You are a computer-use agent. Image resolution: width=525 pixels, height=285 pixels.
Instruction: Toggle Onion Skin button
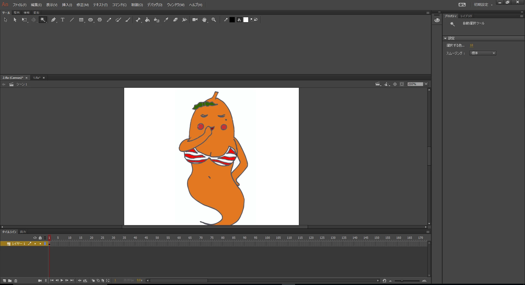pos(93,281)
